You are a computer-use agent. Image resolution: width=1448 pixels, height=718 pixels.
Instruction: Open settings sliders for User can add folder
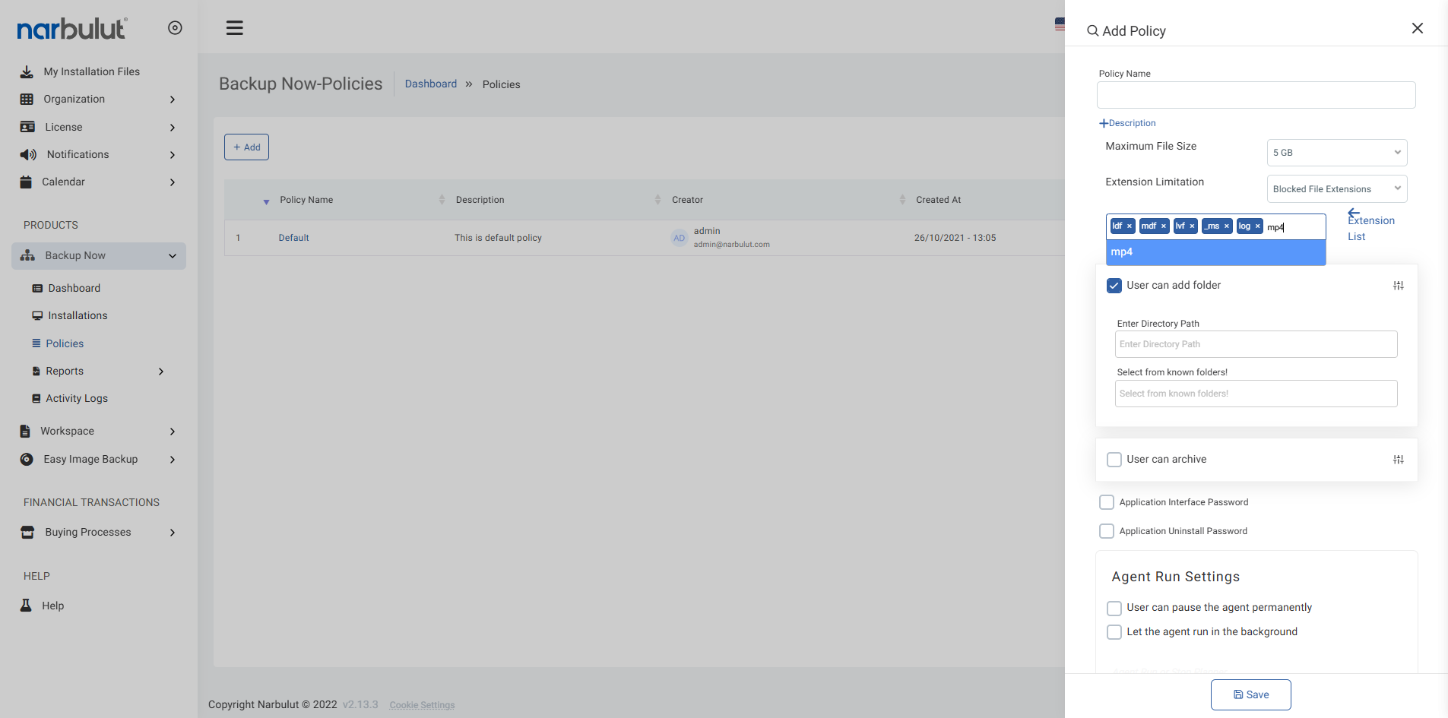(1398, 286)
